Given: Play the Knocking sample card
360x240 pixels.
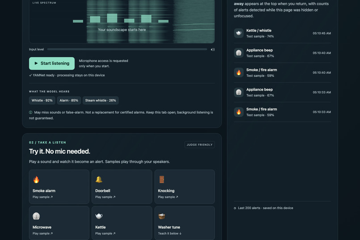Looking at the screenshot, I should [184, 187].
